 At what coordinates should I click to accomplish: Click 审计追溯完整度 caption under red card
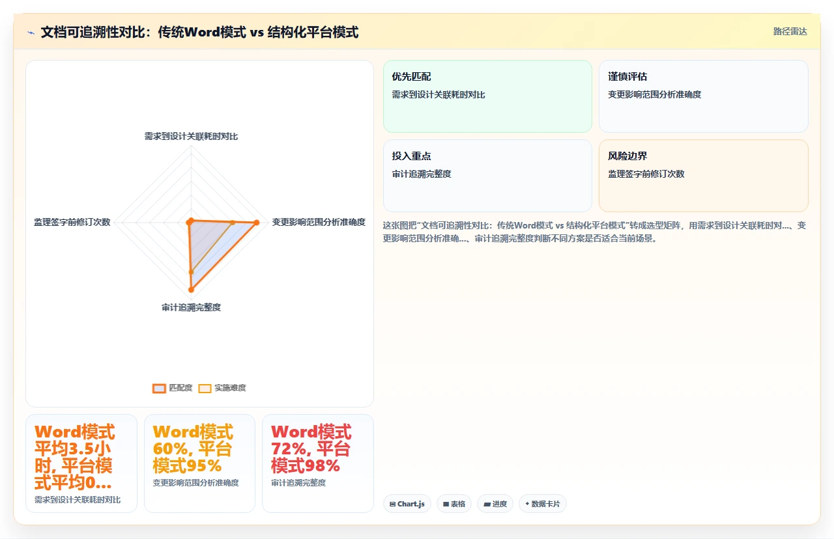click(x=298, y=483)
